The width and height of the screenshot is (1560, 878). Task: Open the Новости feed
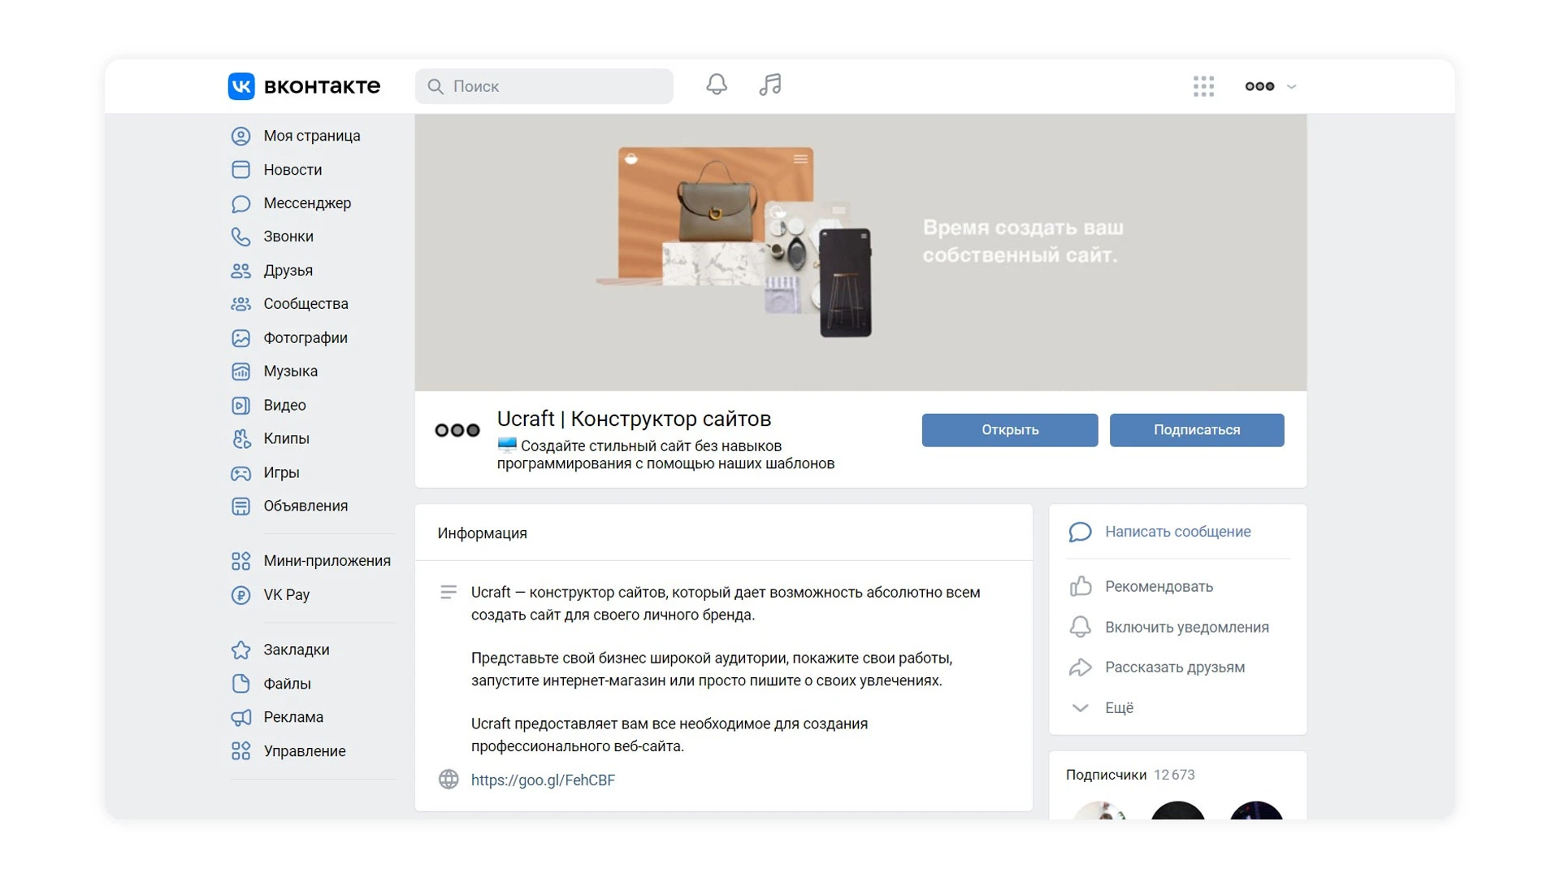pos(292,170)
